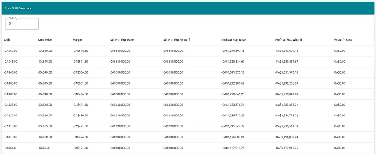Select the Shift cell -CA$20.00
This screenshot has width=376, height=154.
11,115
